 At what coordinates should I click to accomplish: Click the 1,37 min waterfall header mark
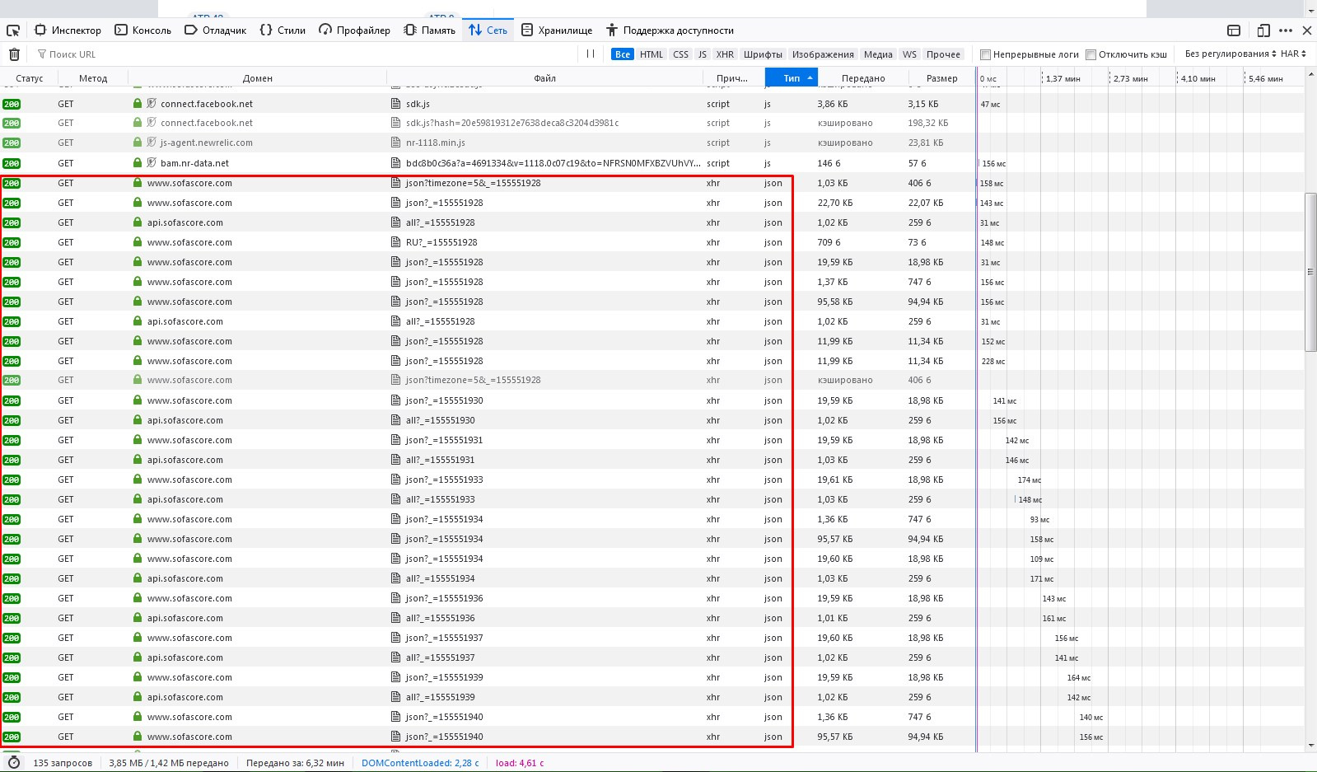pyautogui.click(x=1062, y=79)
